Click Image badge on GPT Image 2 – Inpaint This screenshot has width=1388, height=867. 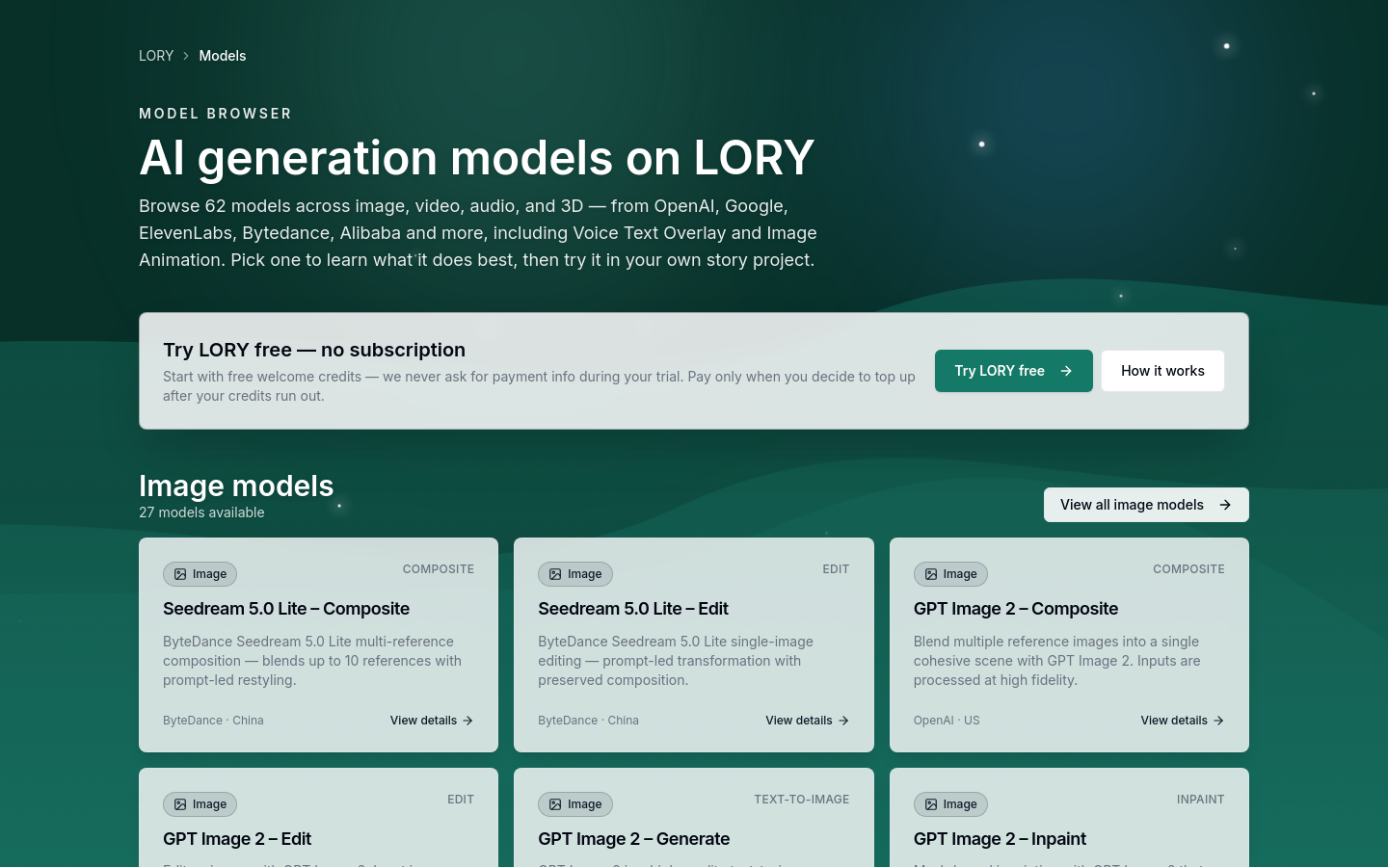pyautogui.click(x=950, y=804)
